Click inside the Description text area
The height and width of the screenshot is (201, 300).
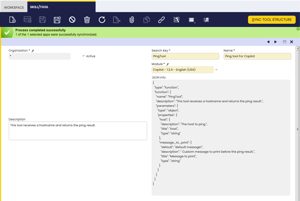click(x=78, y=131)
